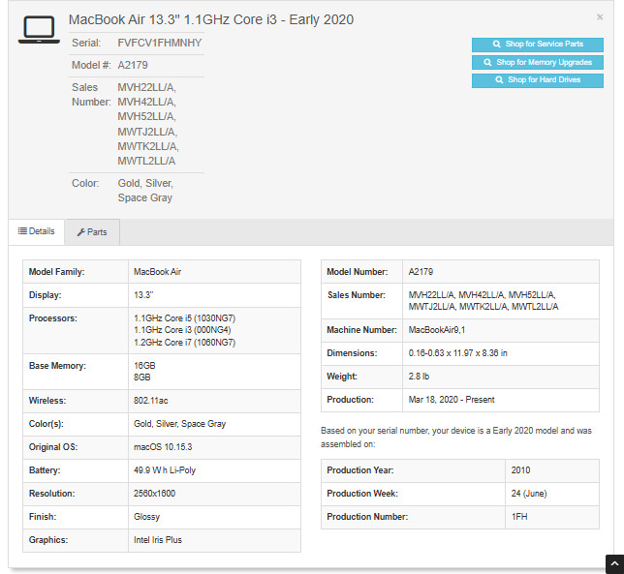Click Shop for Service Parts button
624x574 pixels.
coord(537,45)
